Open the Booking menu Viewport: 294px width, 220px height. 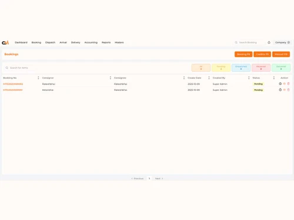[x=36, y=42]
